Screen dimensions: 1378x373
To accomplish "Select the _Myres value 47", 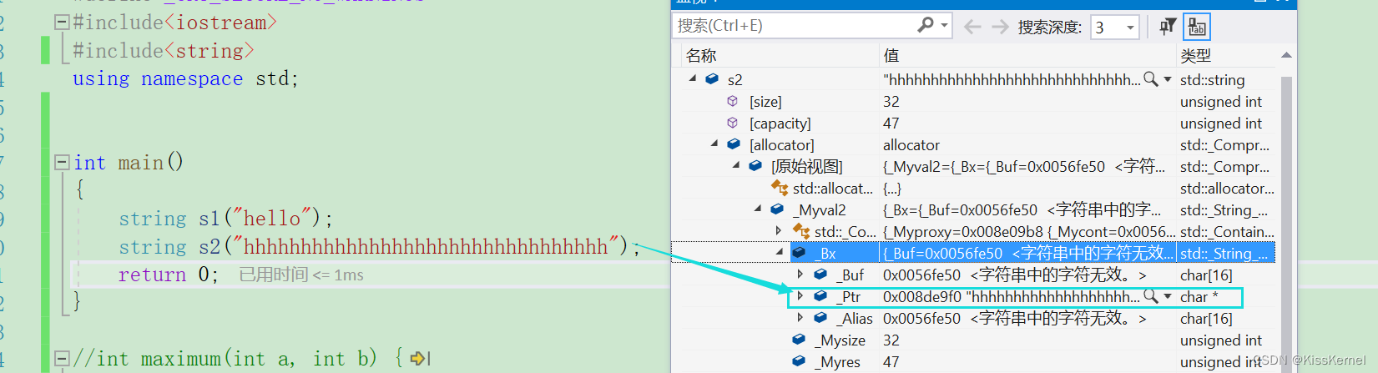I will [891, 361].
